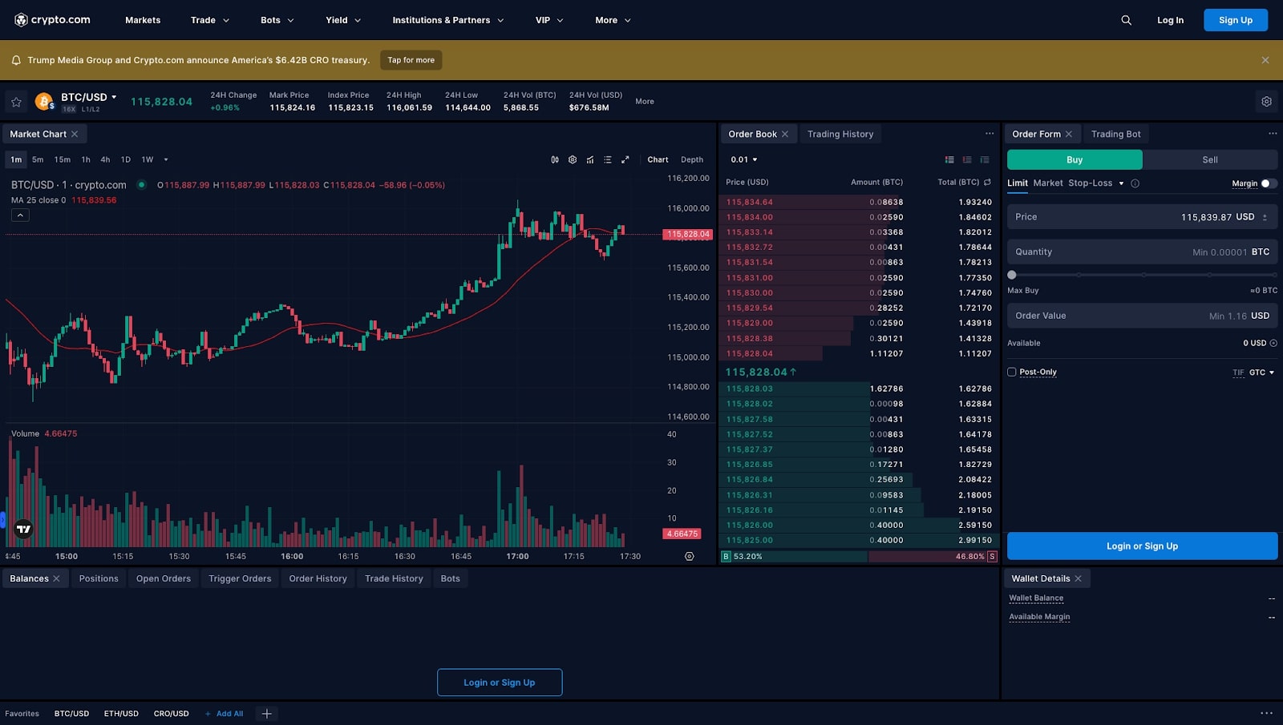This screenshot has height=725, width=1283.
Task: Open the search magnifier in the header
Action: (x=1126, y=20)
